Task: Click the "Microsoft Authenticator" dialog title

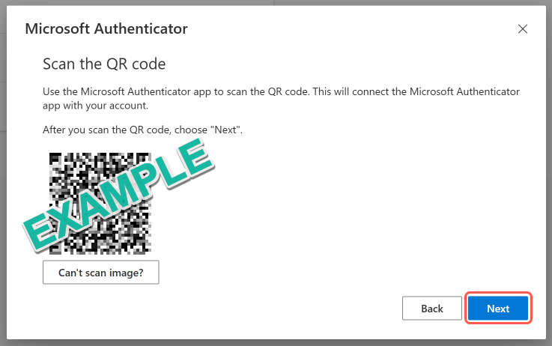Action: (x=106, y=29)
